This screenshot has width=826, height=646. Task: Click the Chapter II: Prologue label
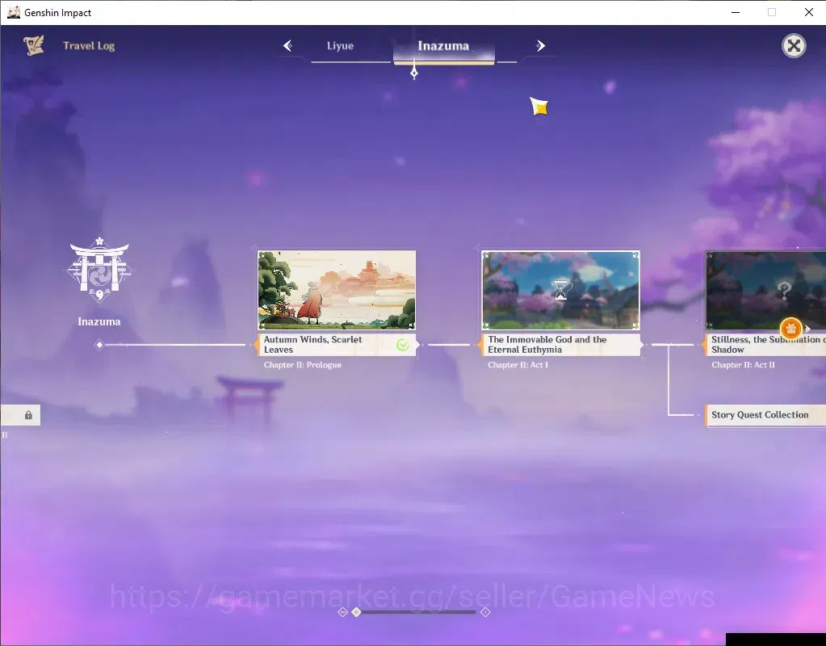click(x=302, y=365)
